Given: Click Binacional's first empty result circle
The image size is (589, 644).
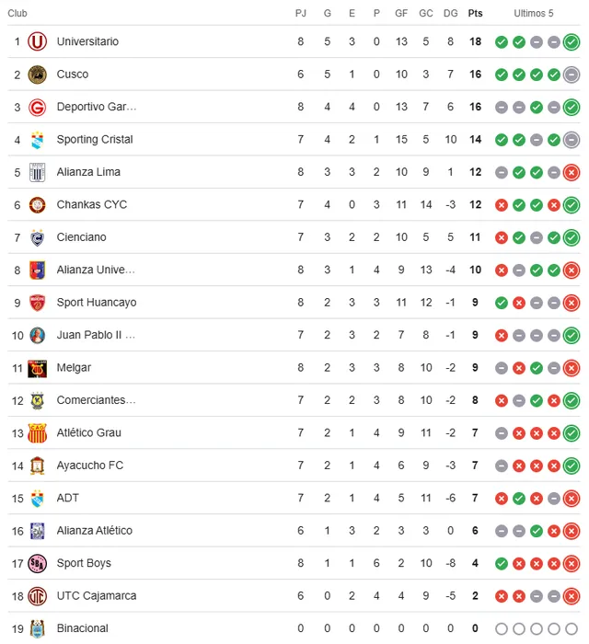Looking at the screenshot, I should tap(502, 628).
